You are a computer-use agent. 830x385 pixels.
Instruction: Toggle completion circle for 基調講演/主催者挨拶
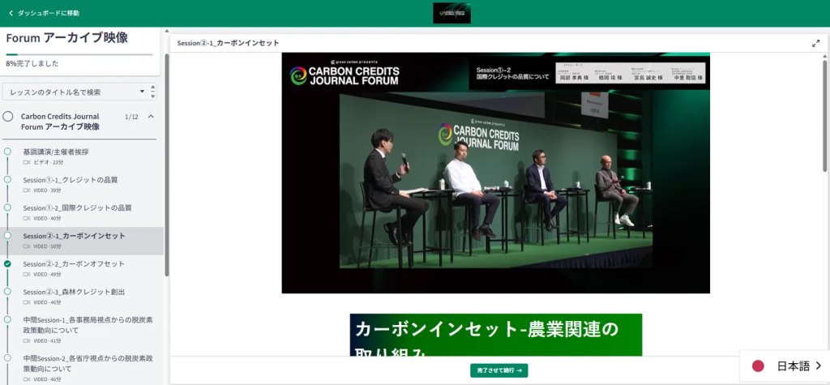coord(7,152)
